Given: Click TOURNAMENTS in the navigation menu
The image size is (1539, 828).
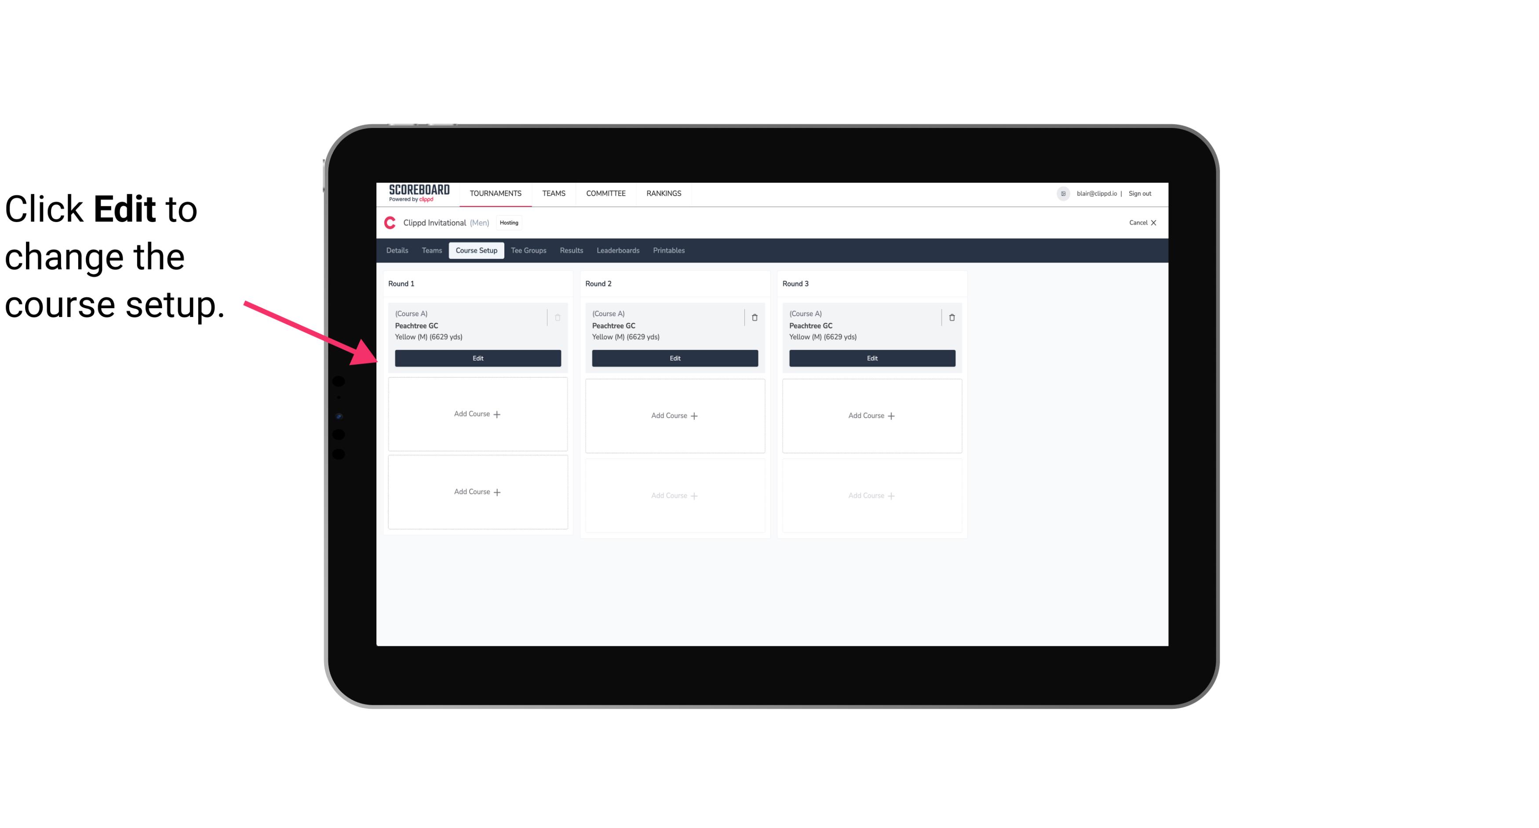Looking at the screenshot, I should [496, 193].
